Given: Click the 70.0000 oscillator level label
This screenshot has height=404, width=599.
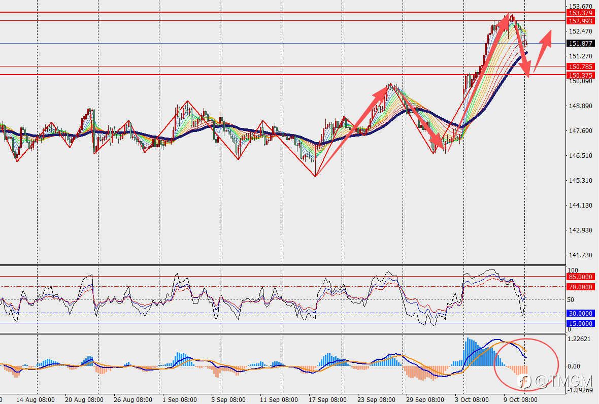Looking at the screenshot, I should 581,287.
